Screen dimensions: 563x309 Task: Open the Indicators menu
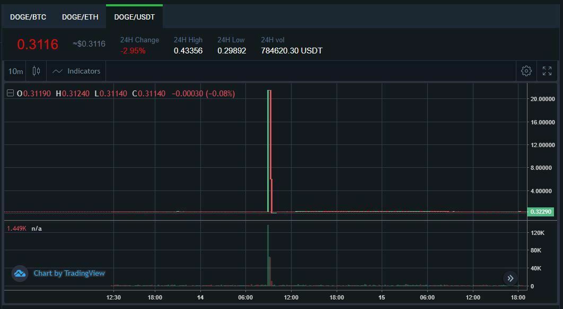(x=77, y=71)
